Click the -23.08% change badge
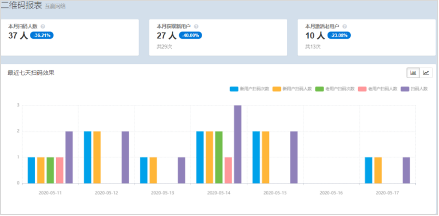 click(x=339, y=36)
